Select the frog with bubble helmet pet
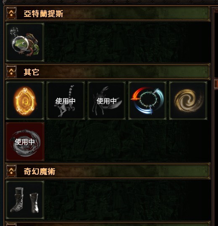This screenshot has width=218, height=226. (25, 43)
